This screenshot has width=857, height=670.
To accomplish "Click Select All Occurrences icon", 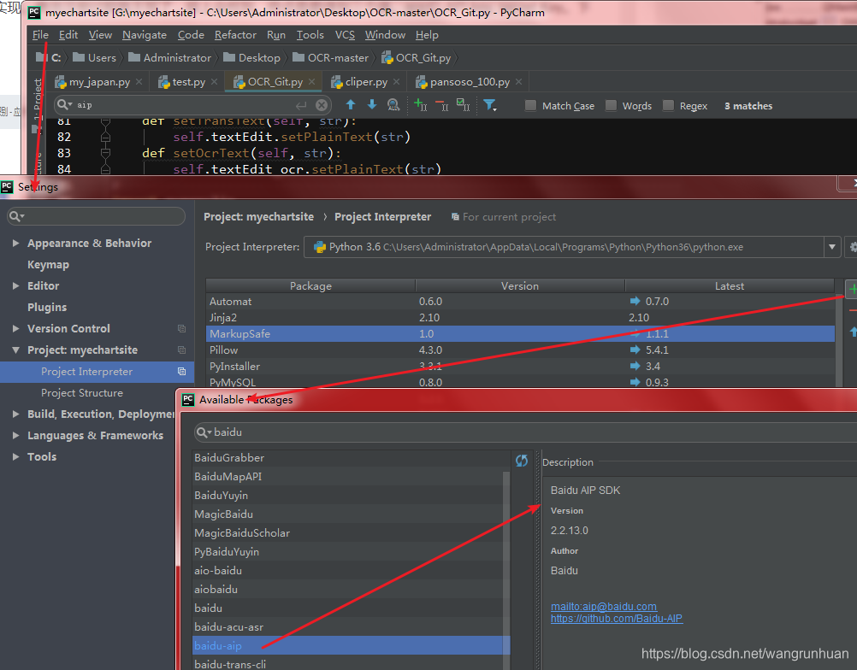I will 463,105.
